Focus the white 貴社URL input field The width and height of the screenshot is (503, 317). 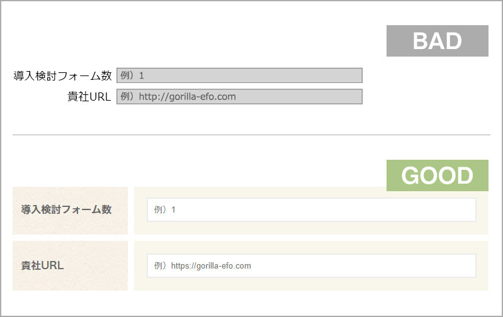311,265
